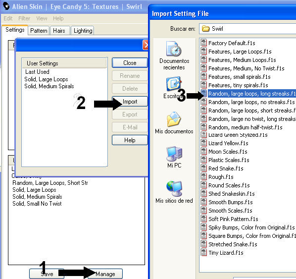The height and width of the screenshot is (279, 296).
Task: Click the E-Mail button
Action: (130, 127)
